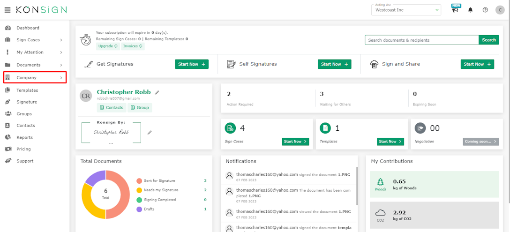Open Reports from the sidebar
The image size is (510, 232).
(24, 137)
